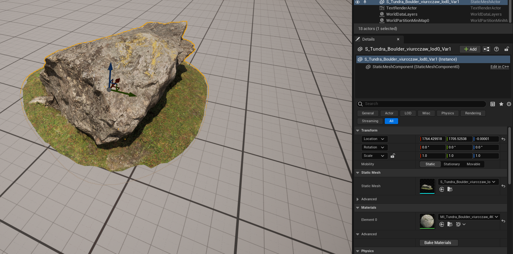Filter details by Physics category
This screenshot has height=254, width=513.
coord(447,113)
